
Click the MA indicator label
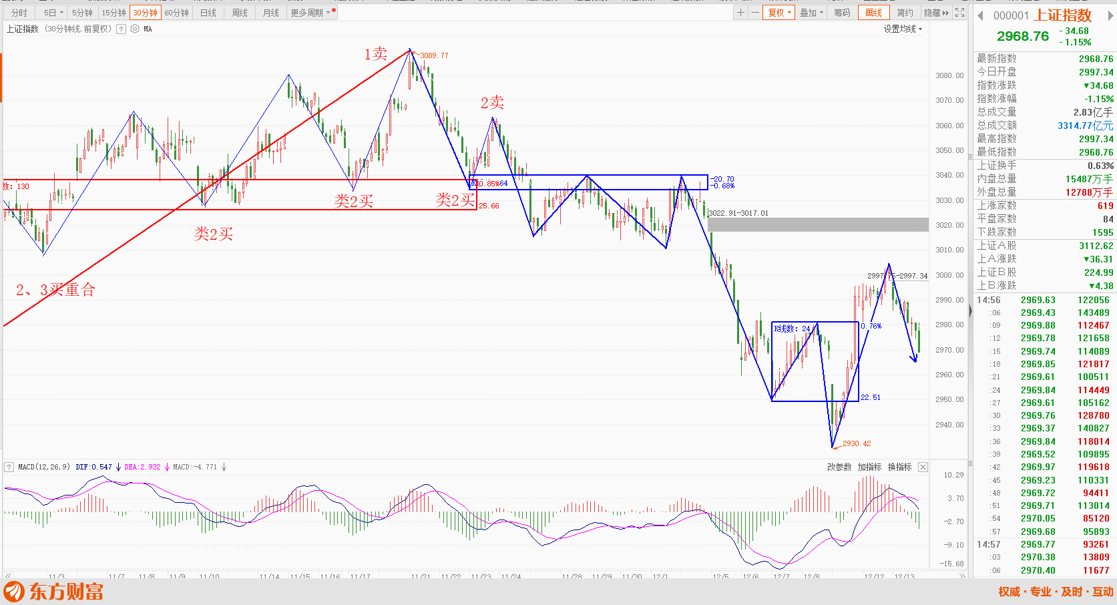tap(148, 29)
